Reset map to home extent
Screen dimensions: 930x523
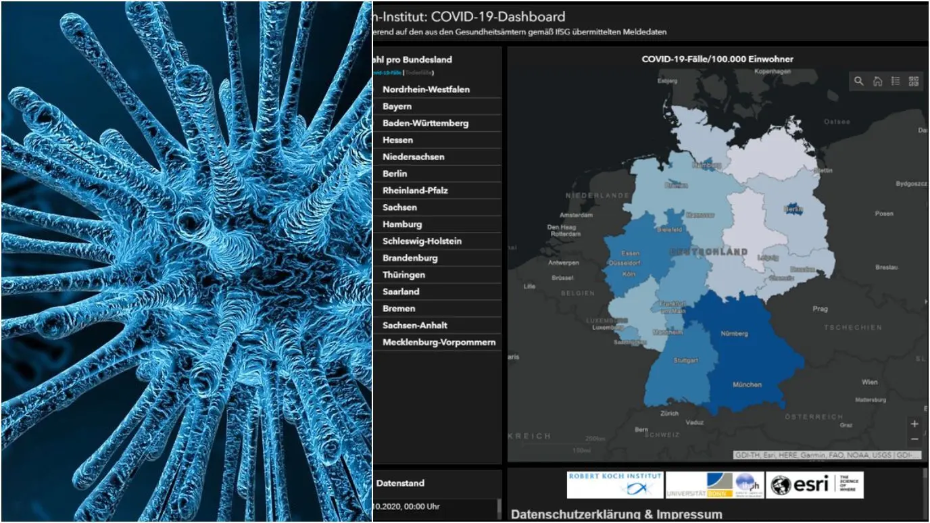point(877,81)
